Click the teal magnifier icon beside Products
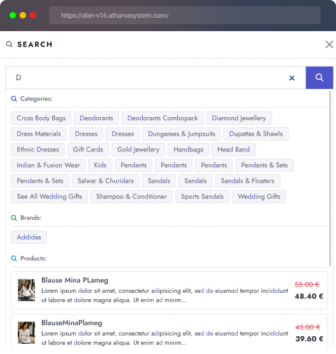Screen dimensions: 336x354 (x=14, y=258)
